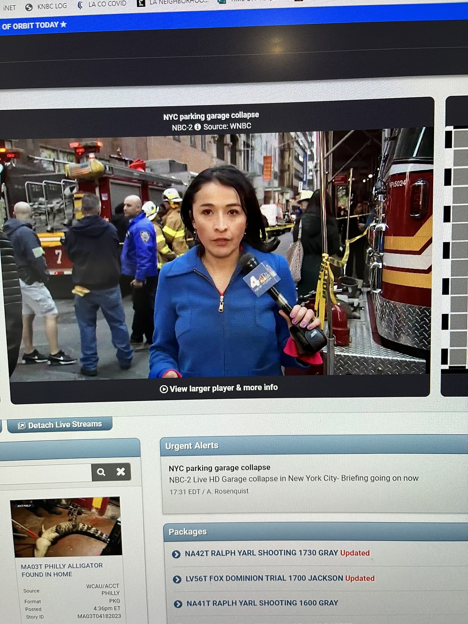
Task: Clear the search with the X button
Action: coord(121,472)
